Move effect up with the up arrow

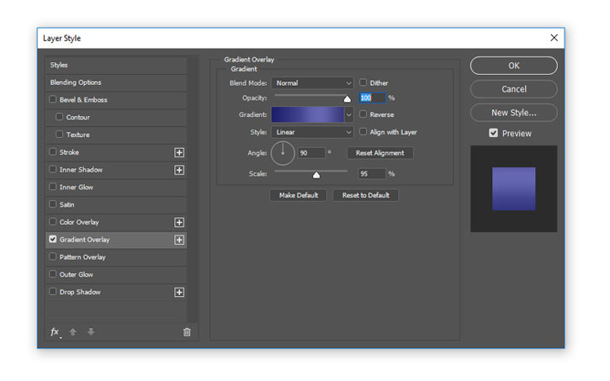pos(72,331)
